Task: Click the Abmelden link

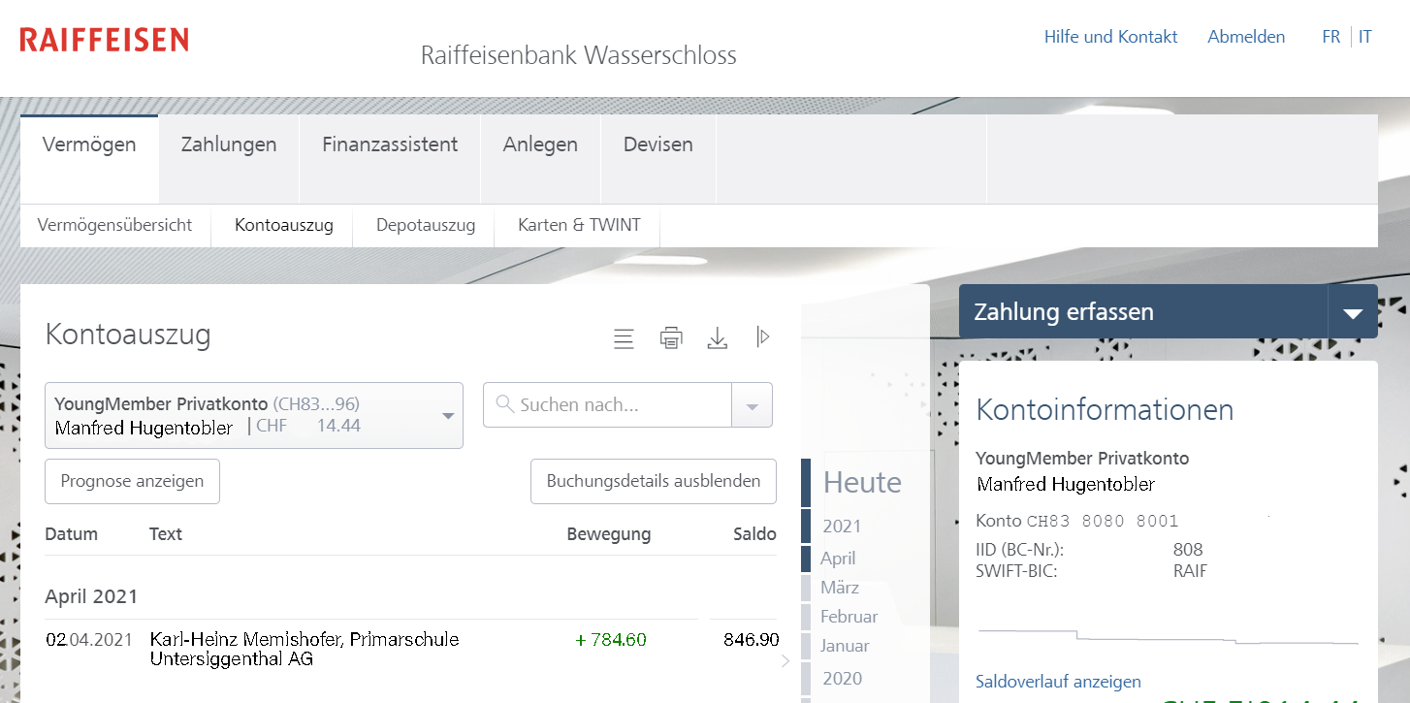Action: coord(1246,37)
